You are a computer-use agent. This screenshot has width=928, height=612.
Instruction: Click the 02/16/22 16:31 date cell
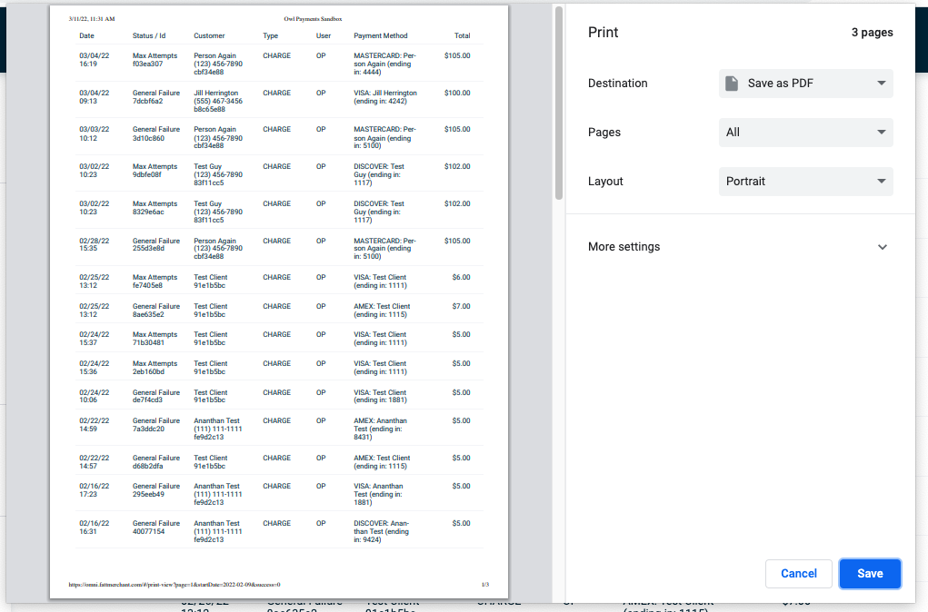coord(95,528)
